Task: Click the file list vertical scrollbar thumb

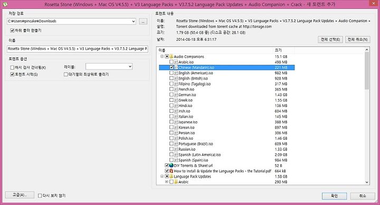Action: point(367,71)
